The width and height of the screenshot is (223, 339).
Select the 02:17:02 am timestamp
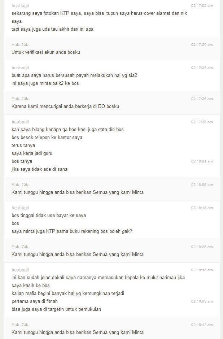[x=202, y=6]
